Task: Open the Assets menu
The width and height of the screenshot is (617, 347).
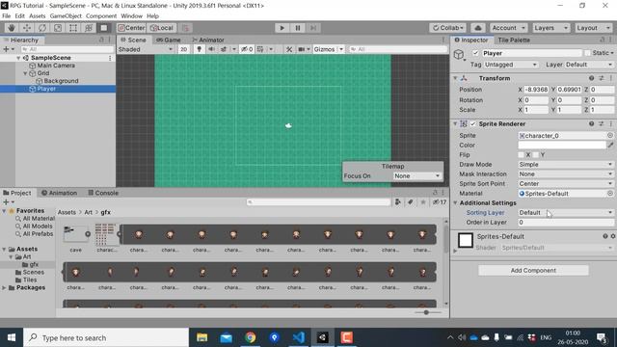Action: 38,16
